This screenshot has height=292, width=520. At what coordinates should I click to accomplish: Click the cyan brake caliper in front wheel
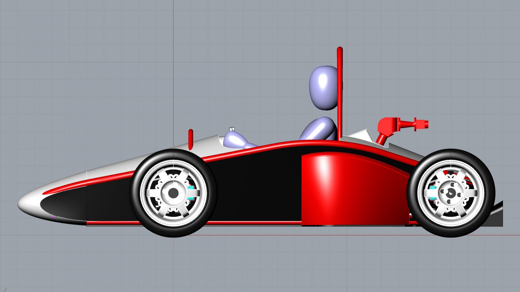click(x=191, y=188)
